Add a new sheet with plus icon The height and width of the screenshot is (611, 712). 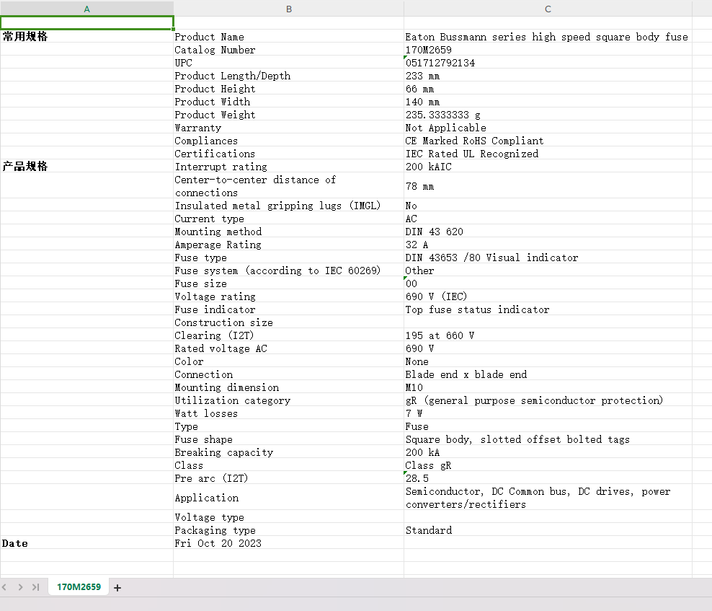click(x=117, y=587)
